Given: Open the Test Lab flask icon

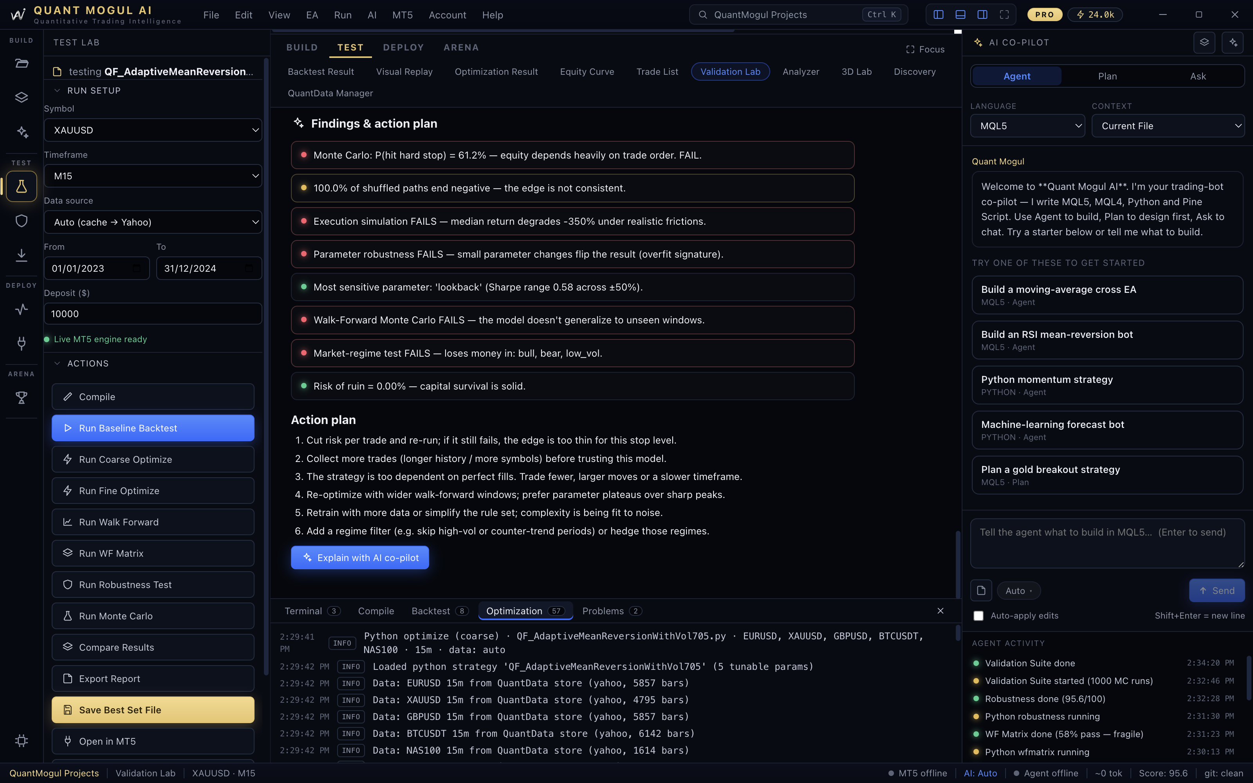Looking at the screenshot, I should click(x=21, y=186).
